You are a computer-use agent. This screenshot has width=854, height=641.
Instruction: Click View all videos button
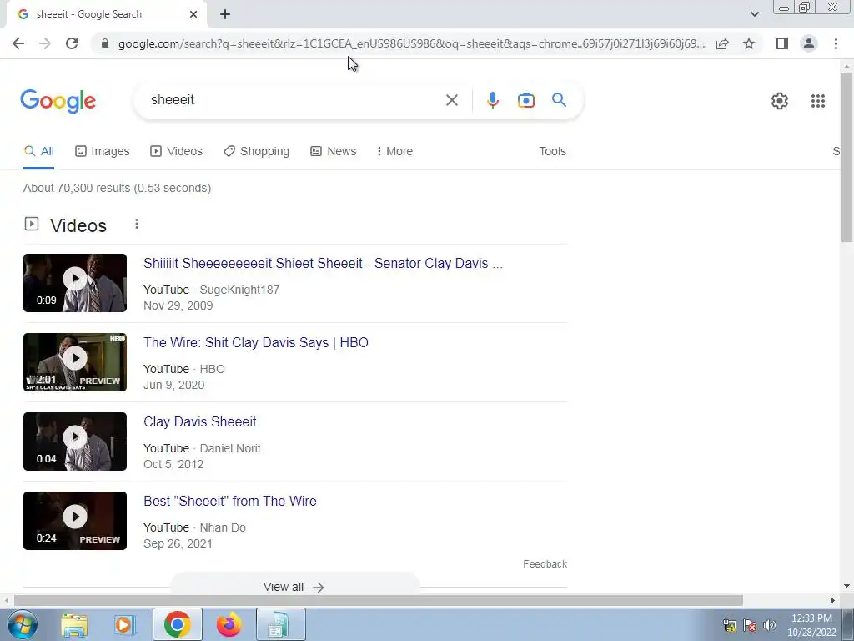click(294, 587)
